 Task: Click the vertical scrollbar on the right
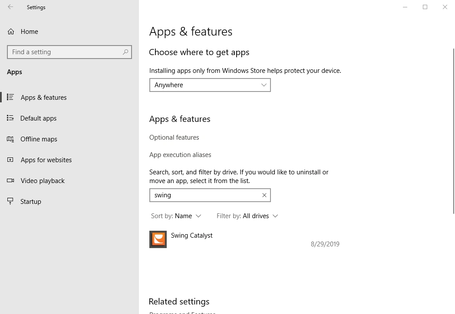point(454,131)
